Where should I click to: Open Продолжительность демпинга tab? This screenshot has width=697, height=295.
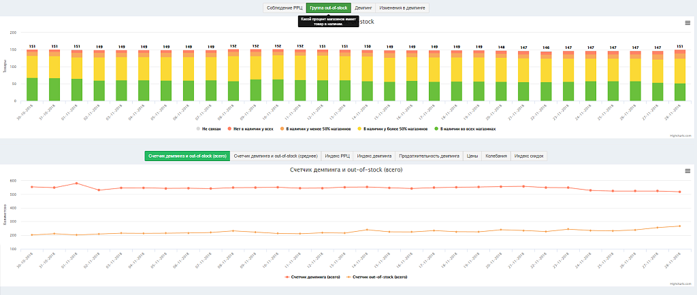coord(429,156)
